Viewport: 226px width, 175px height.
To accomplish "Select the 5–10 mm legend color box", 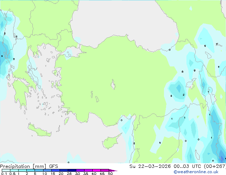I will pos(39,170).
